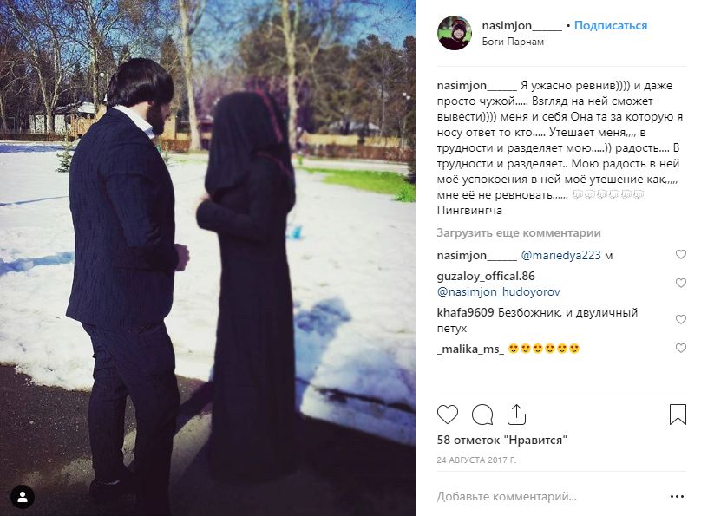Screen dimensions: 701x516
Task: Like guzaloy_offical.86's comment
Action: tap(680, 284)
